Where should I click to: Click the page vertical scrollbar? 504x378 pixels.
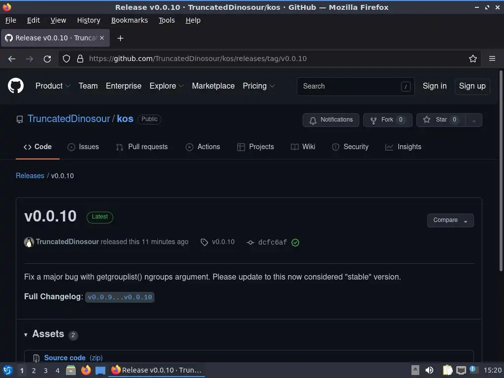(501, 171)
